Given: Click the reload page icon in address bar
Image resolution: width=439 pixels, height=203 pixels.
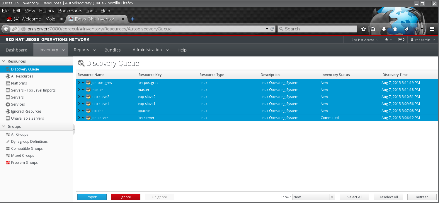Looking at the screenshot, I should tap(272, 29).
